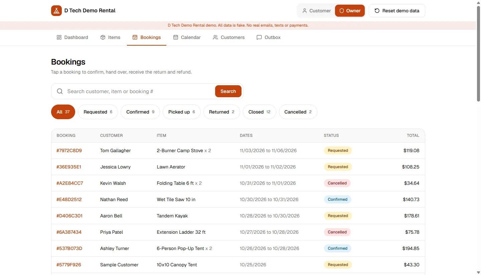481x275 pixels.
Task: Click the page vertical scrollbar thumb
Action: pyautogui.click(x=478, y=53)
